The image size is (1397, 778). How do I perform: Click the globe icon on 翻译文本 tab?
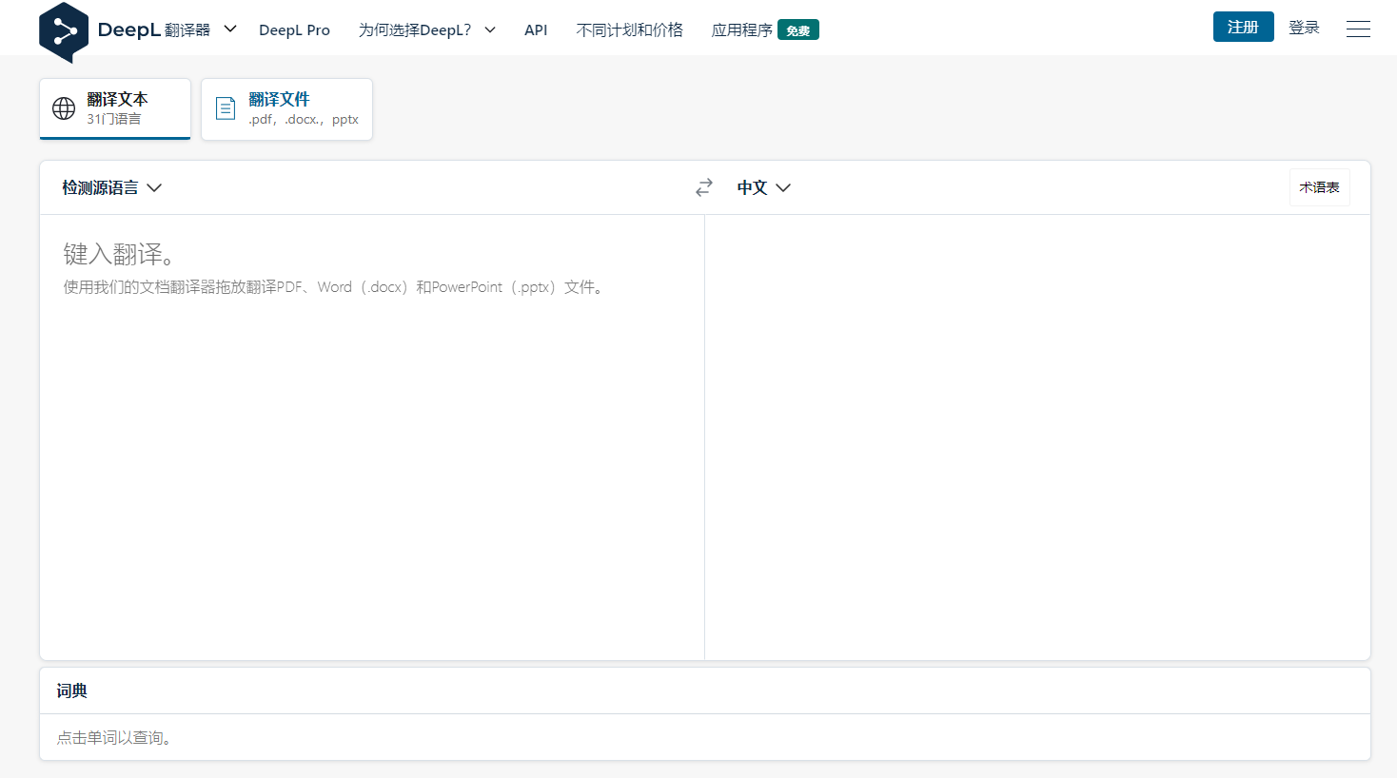(64, 108)
